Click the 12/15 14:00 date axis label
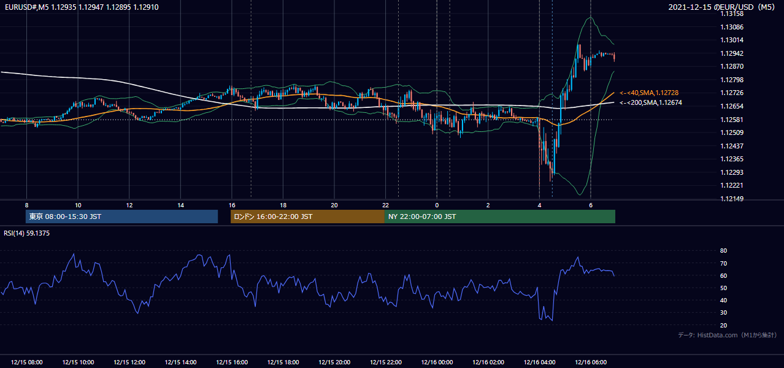The image size is (784, 368). coord(180,362)
